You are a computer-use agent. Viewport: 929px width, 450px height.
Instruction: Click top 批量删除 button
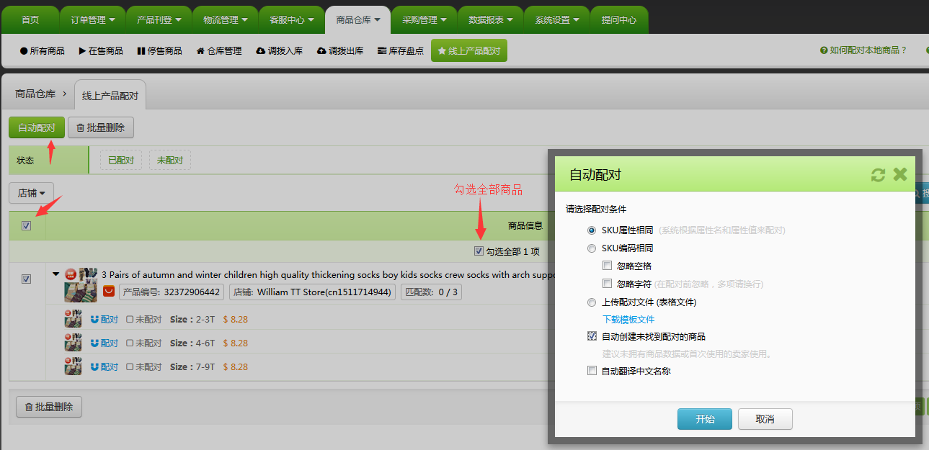click(101, 127)
